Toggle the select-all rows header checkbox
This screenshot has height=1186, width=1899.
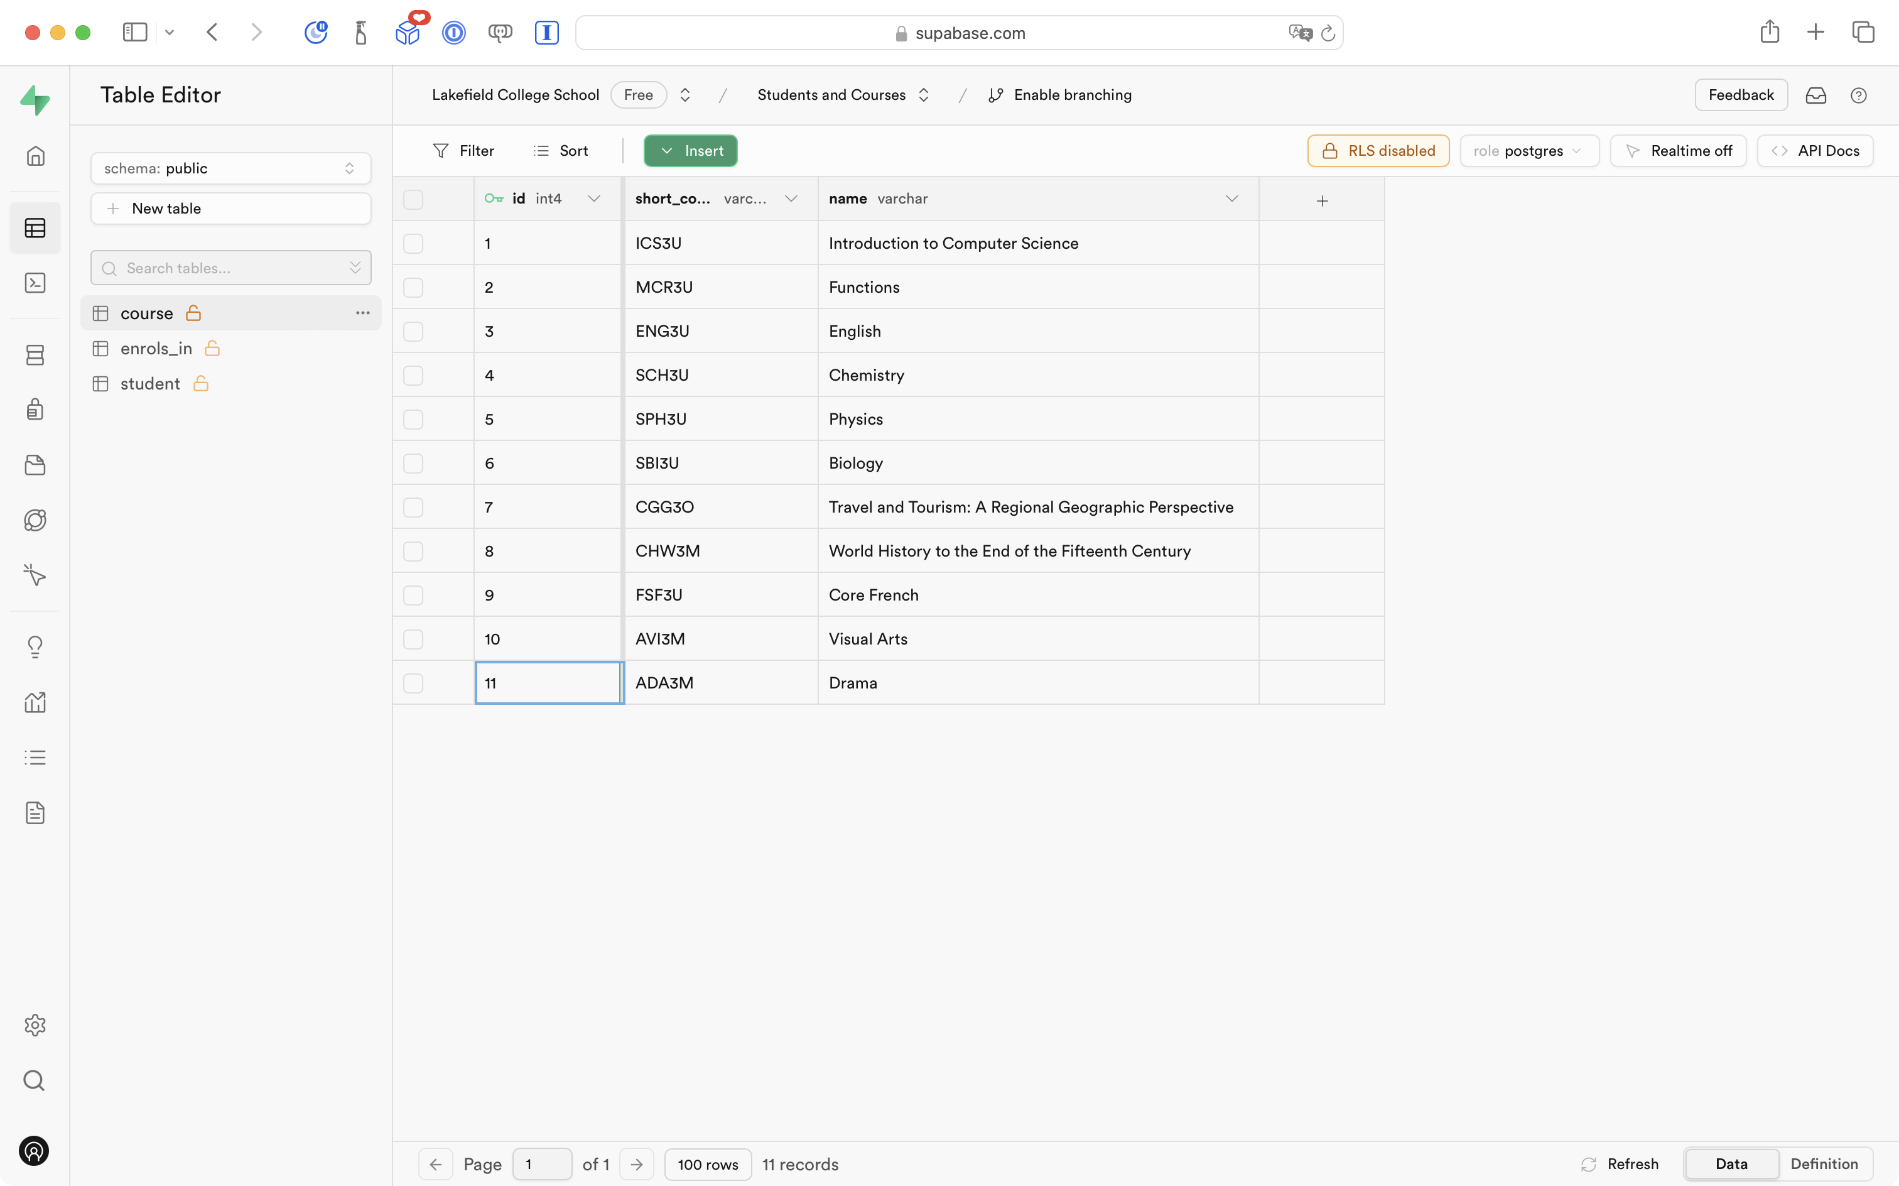pyautogui.click(x=413, y=199)
